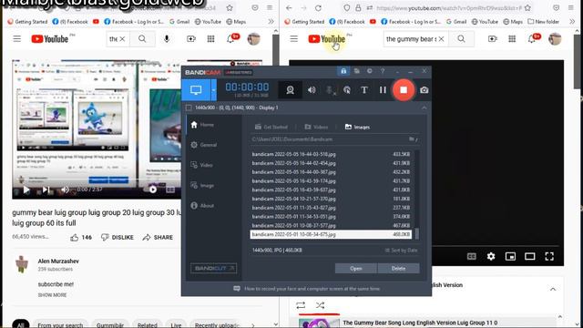This screenshot has height=328, width=583.
Task: Click the Open button in Bandicam
Action: (356, 268)
